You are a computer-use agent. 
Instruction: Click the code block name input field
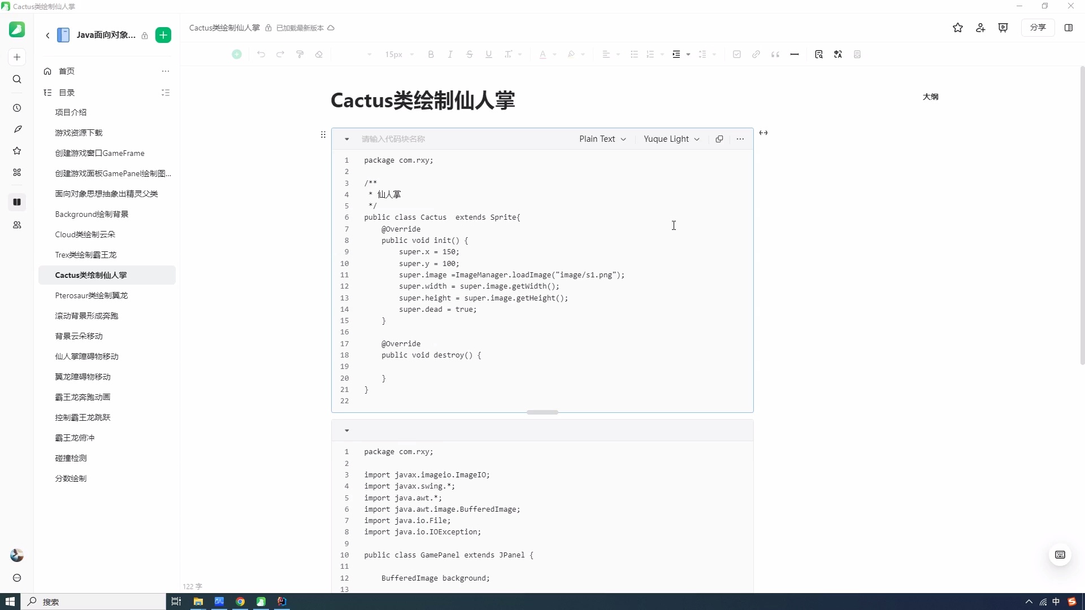(463, 139)
